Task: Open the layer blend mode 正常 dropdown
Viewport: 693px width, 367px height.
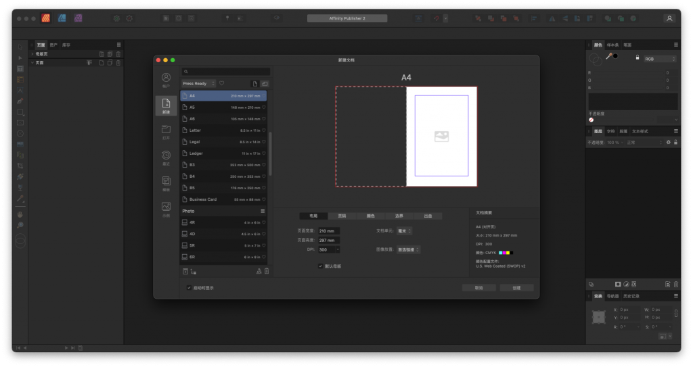Action: (x=644, y=143)
